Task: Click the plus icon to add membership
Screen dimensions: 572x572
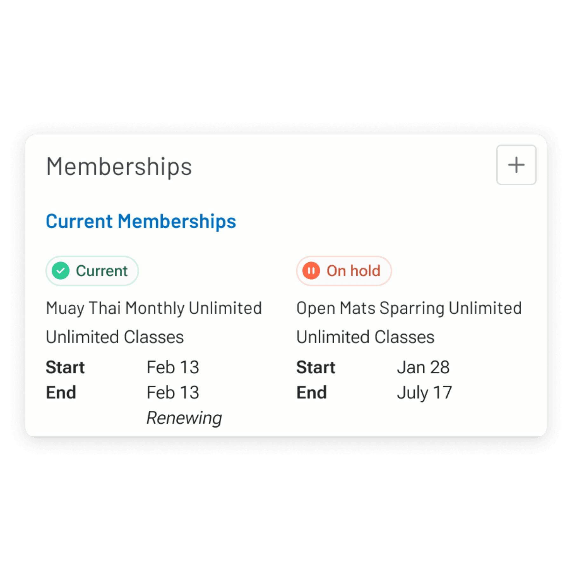Action: click(x=516, y=165)
